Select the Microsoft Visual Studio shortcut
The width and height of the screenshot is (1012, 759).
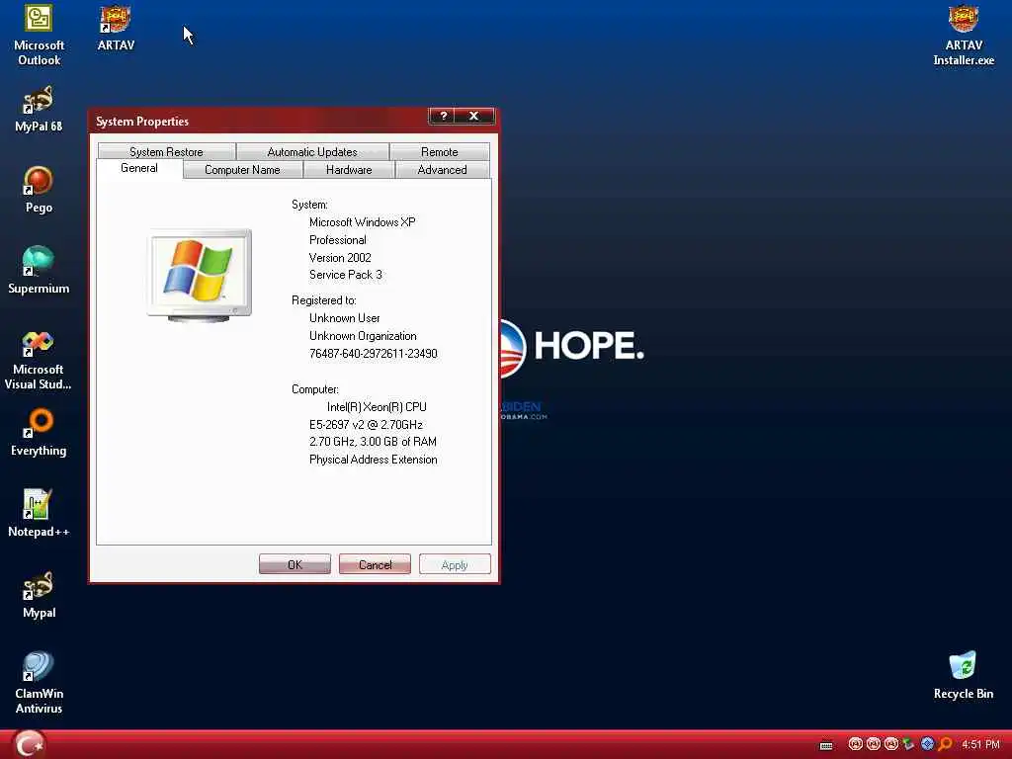(x=39, y=360)
